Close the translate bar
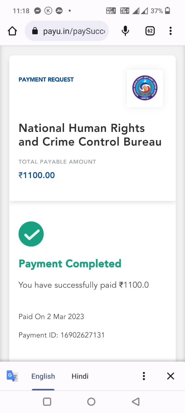185x413 pixels. [x=171, y=376]
